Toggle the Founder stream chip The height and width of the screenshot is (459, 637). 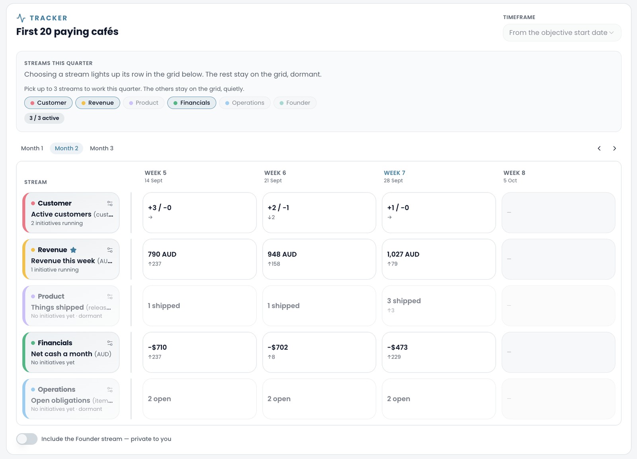coord(295,103)
